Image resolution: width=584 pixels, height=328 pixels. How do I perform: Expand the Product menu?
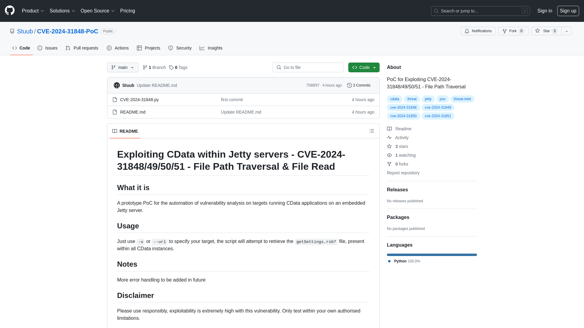pos(33,11)
